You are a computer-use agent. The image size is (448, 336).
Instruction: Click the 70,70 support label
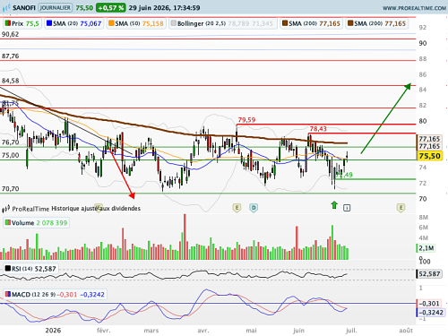point(10,189)
